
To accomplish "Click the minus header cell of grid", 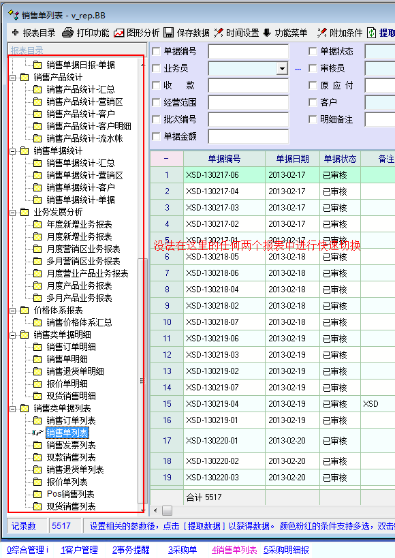I will [x=167, y=159].
